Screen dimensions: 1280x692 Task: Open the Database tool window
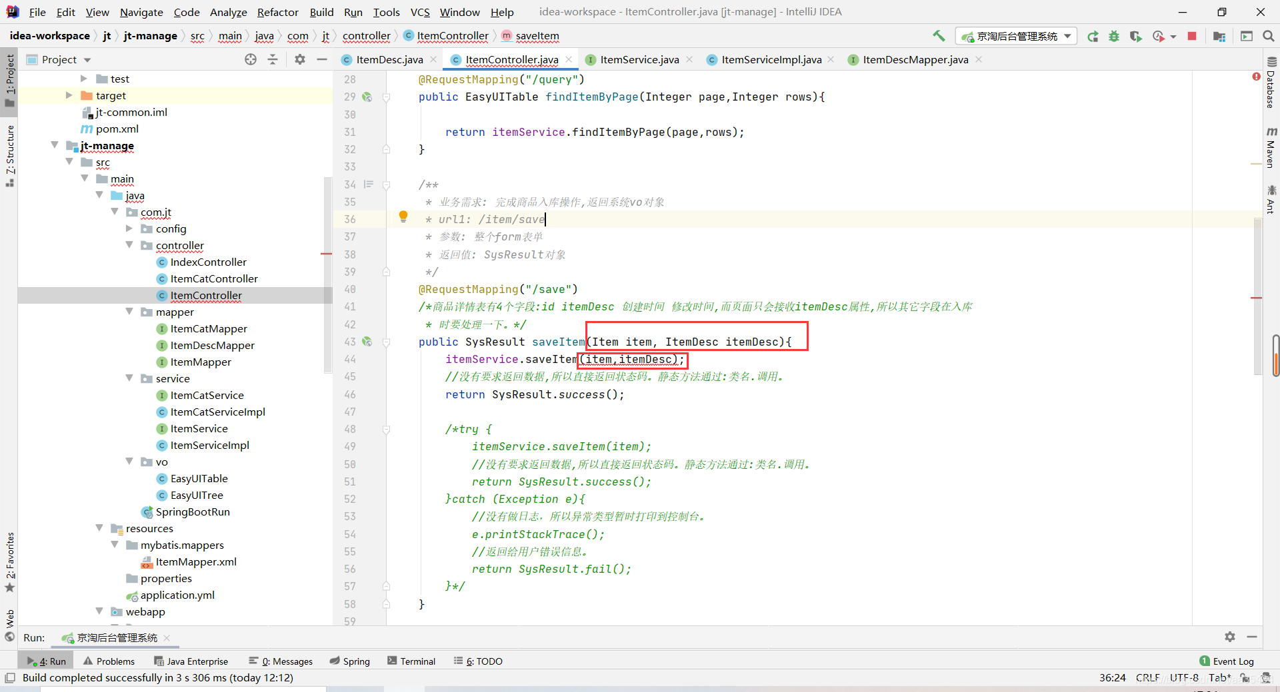(x=1271, y=83)
